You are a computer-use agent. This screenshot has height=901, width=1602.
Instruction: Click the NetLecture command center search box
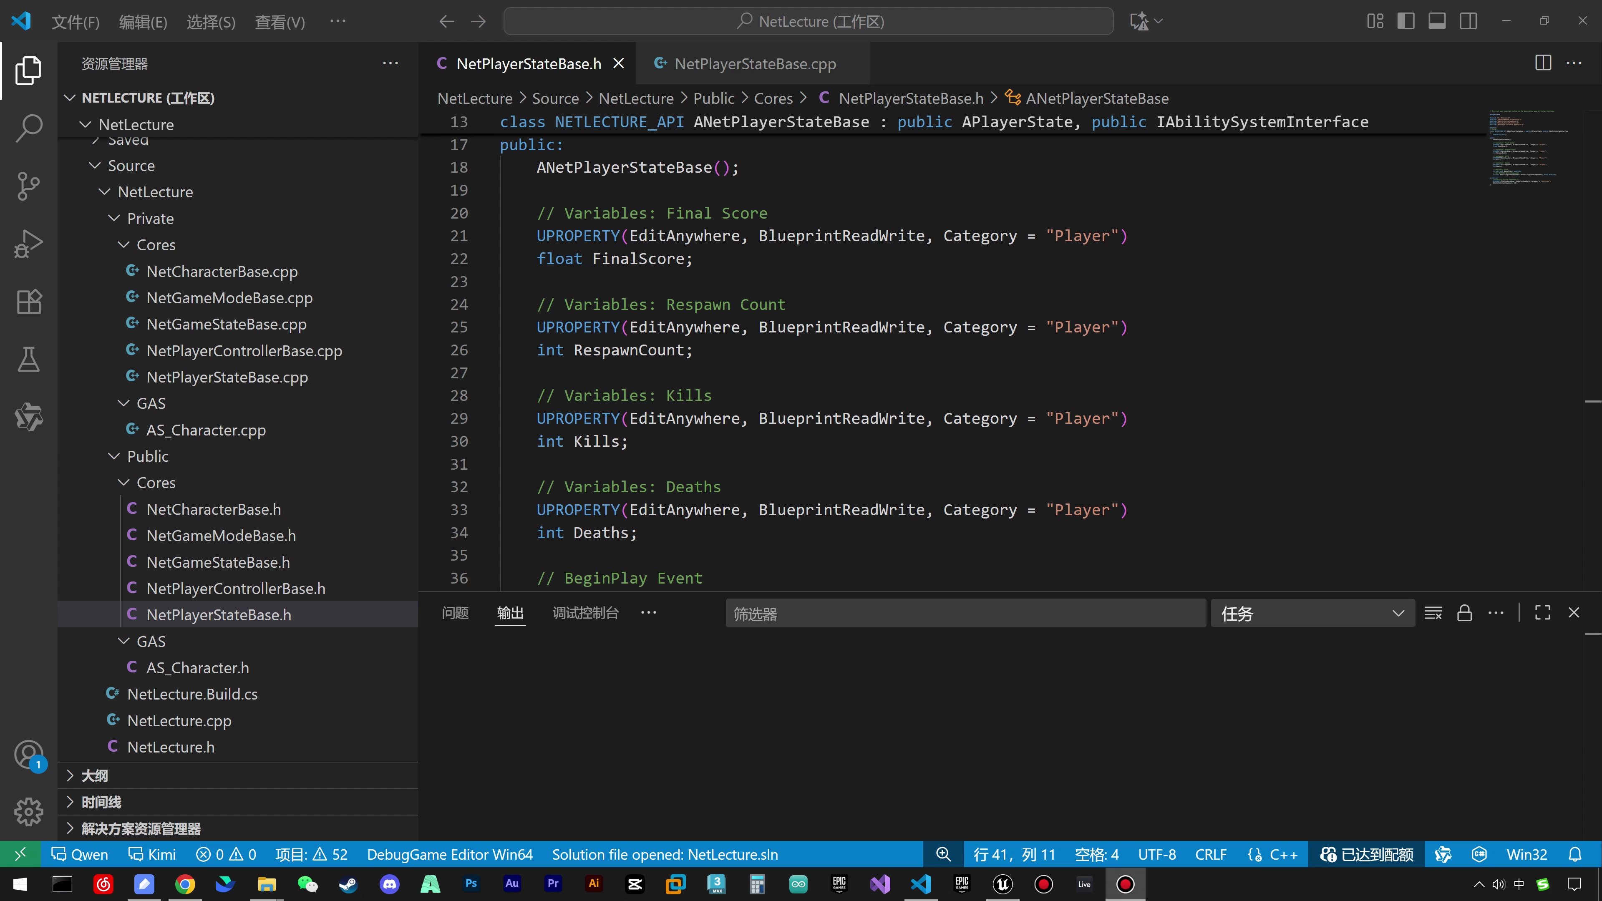pyautogui.click(x=808, y=22)
